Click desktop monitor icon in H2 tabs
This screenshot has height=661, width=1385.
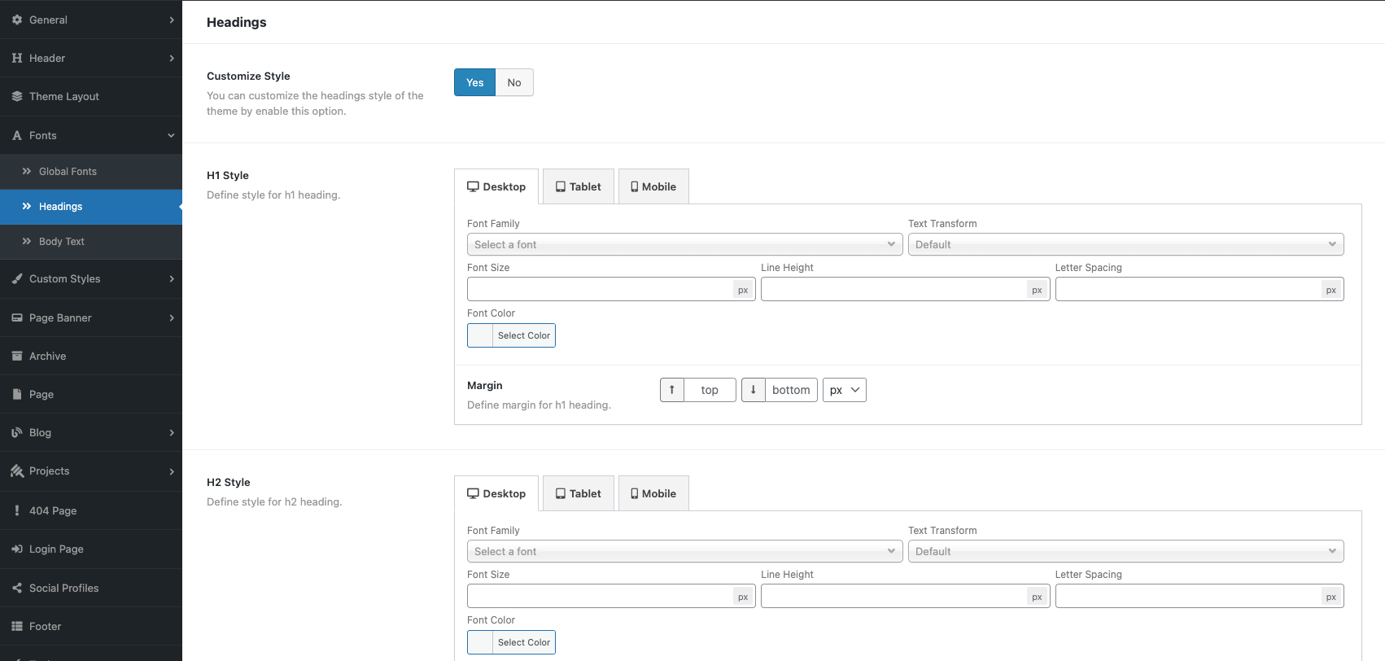click(473, 493)
